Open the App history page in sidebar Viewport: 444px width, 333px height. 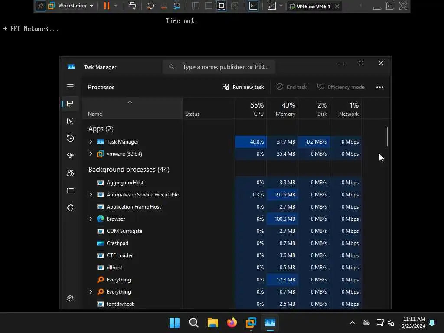tap(70, 138)
